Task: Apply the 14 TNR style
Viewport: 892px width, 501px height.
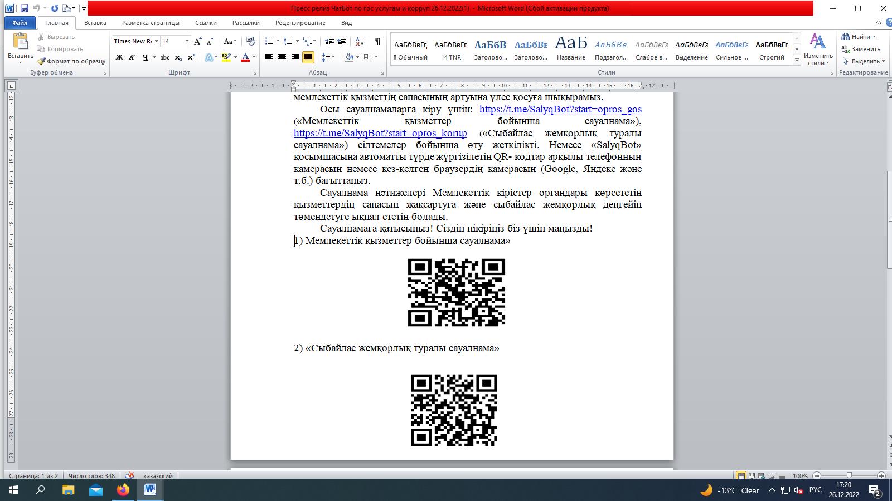Action: click(x=451, y=50)
